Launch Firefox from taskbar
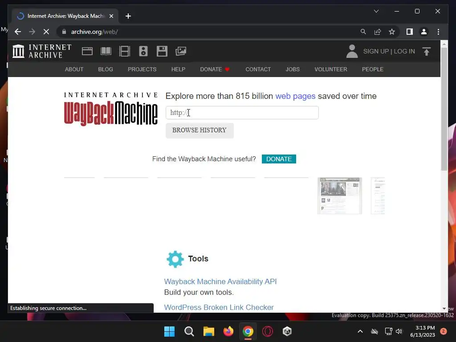 coord(228,331)
